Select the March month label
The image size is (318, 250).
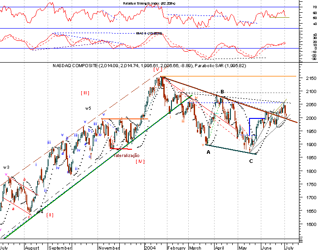click(195, 248)
